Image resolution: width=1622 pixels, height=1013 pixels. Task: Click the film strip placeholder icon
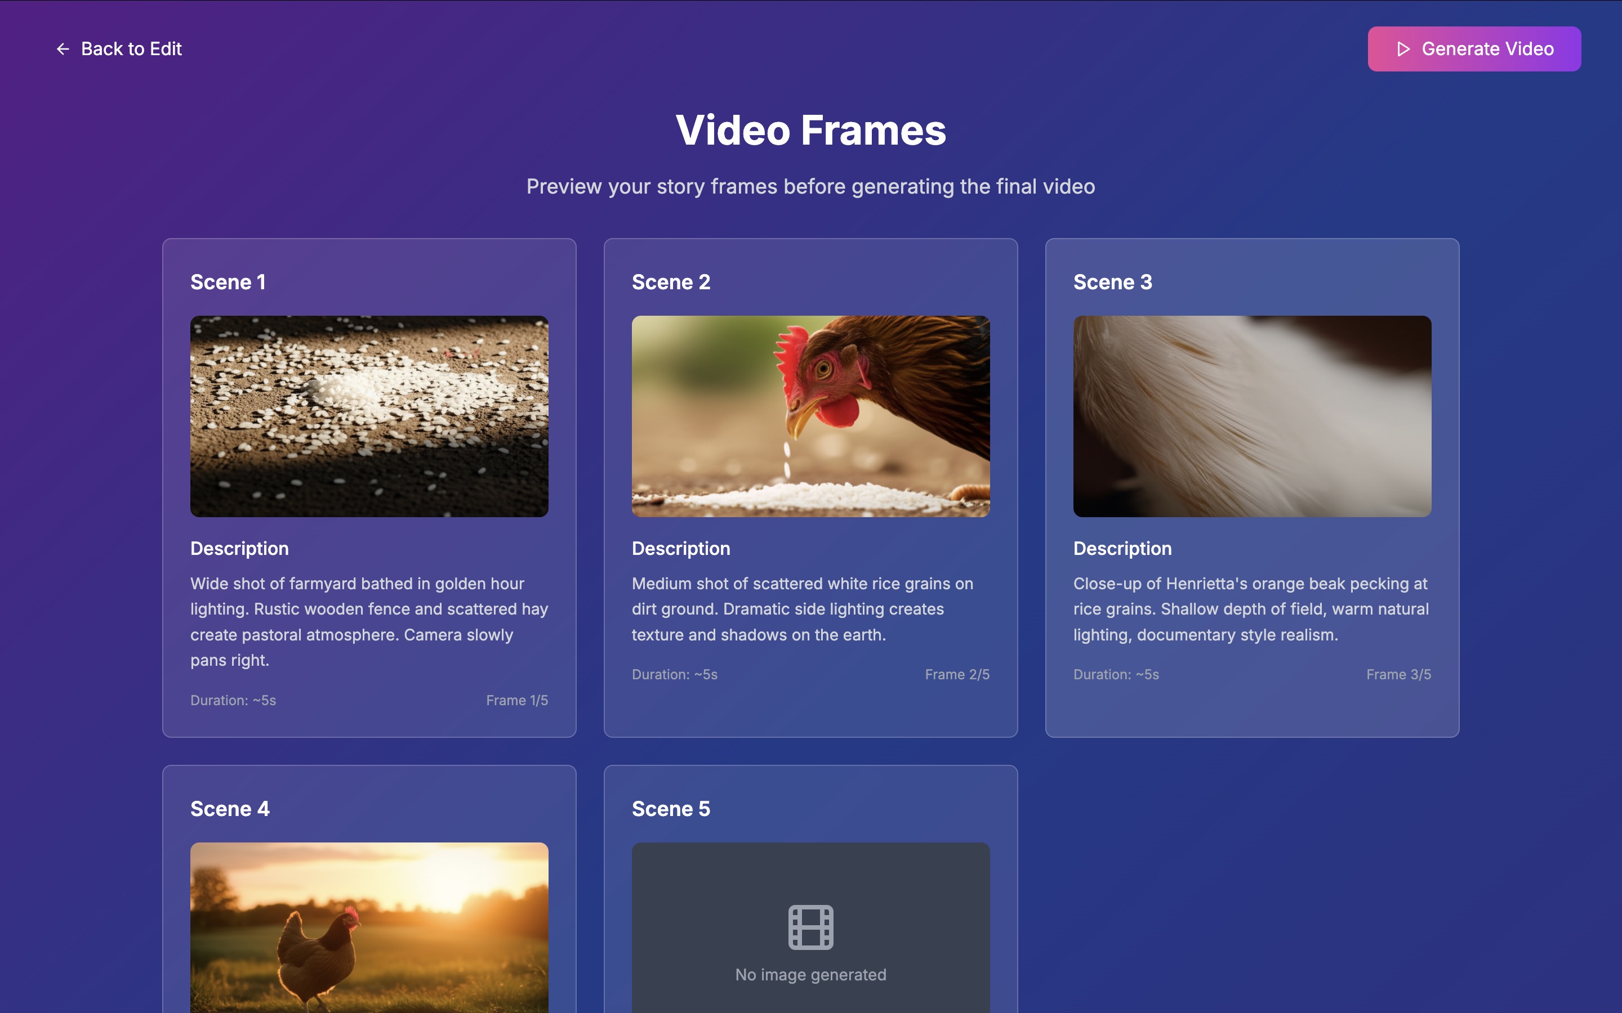click(810, 926)
